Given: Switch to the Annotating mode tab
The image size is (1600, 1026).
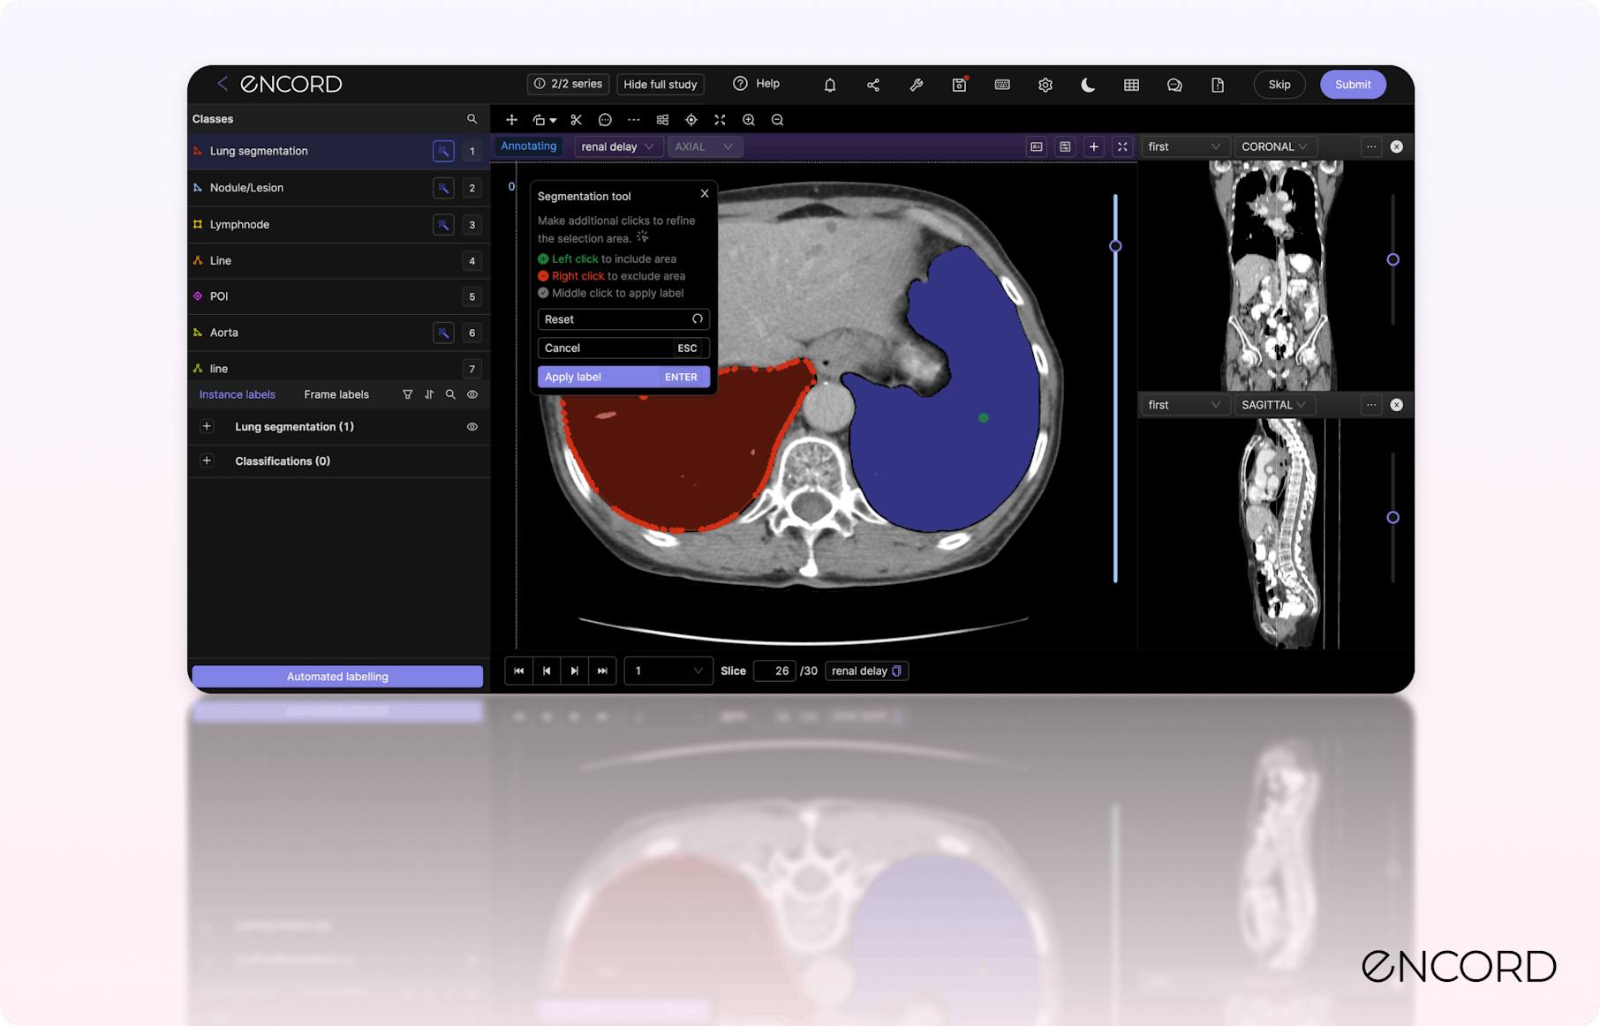Looking at the screenshot, I should tap(527, 146).
